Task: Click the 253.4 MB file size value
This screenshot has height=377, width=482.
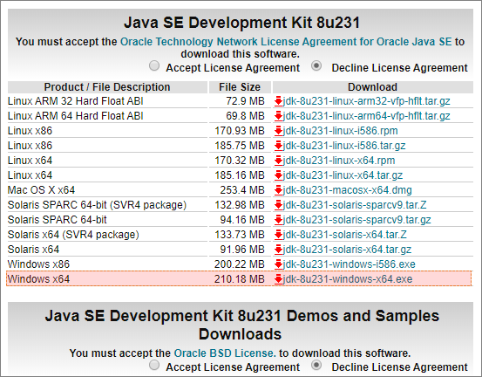Action: (242, 190)
